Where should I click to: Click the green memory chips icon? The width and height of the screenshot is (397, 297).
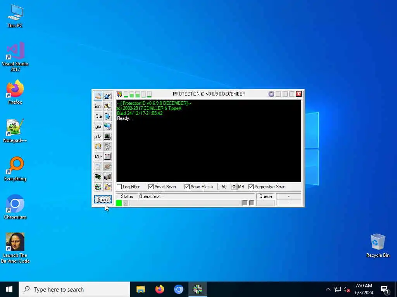pyautogui.click(x=98, y=176)
